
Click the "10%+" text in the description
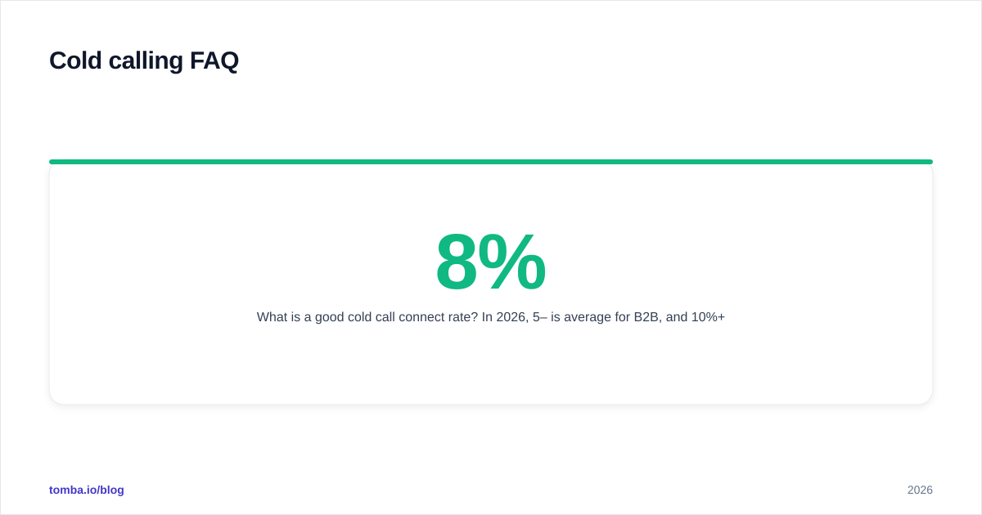click(x=708, y=317)
